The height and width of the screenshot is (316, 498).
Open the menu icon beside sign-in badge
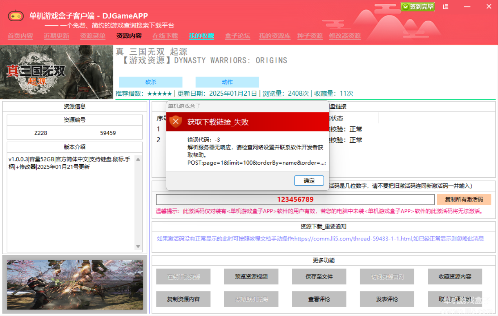(x=445, y=7)
